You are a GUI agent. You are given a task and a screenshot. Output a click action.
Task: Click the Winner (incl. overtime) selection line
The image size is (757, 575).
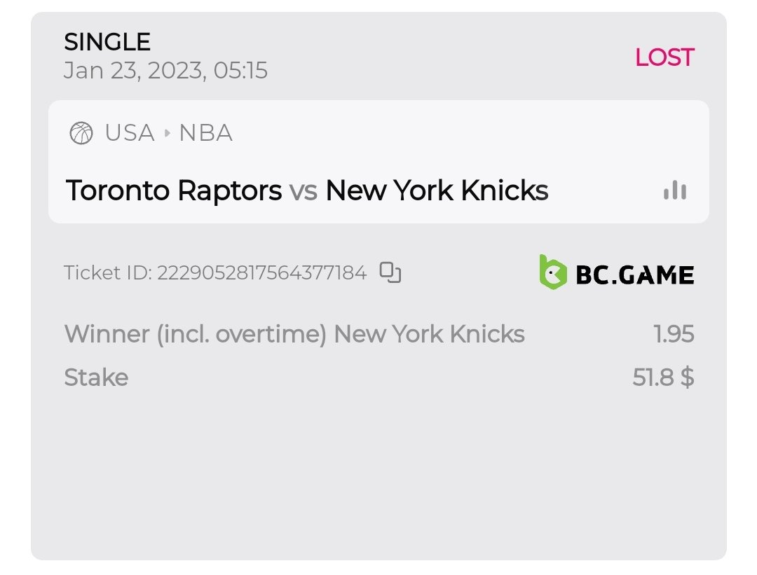[294, 334]
